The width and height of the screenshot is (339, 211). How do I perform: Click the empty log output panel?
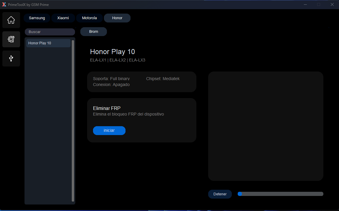[265, 126]
